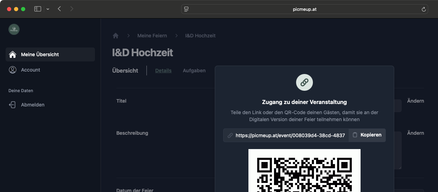Switch to the Details tab
This screenshot has width=438, height=192.
pos(163,71)
